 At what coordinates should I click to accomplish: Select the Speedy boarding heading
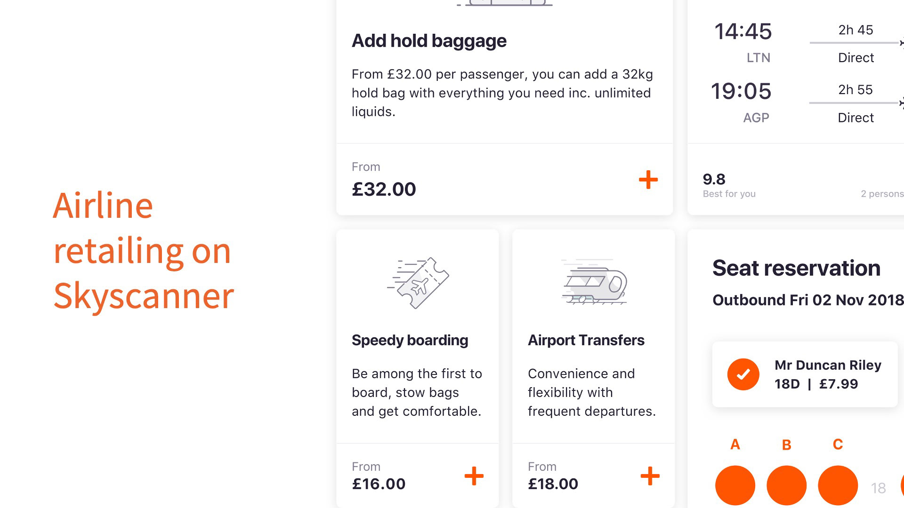[410, 340]
